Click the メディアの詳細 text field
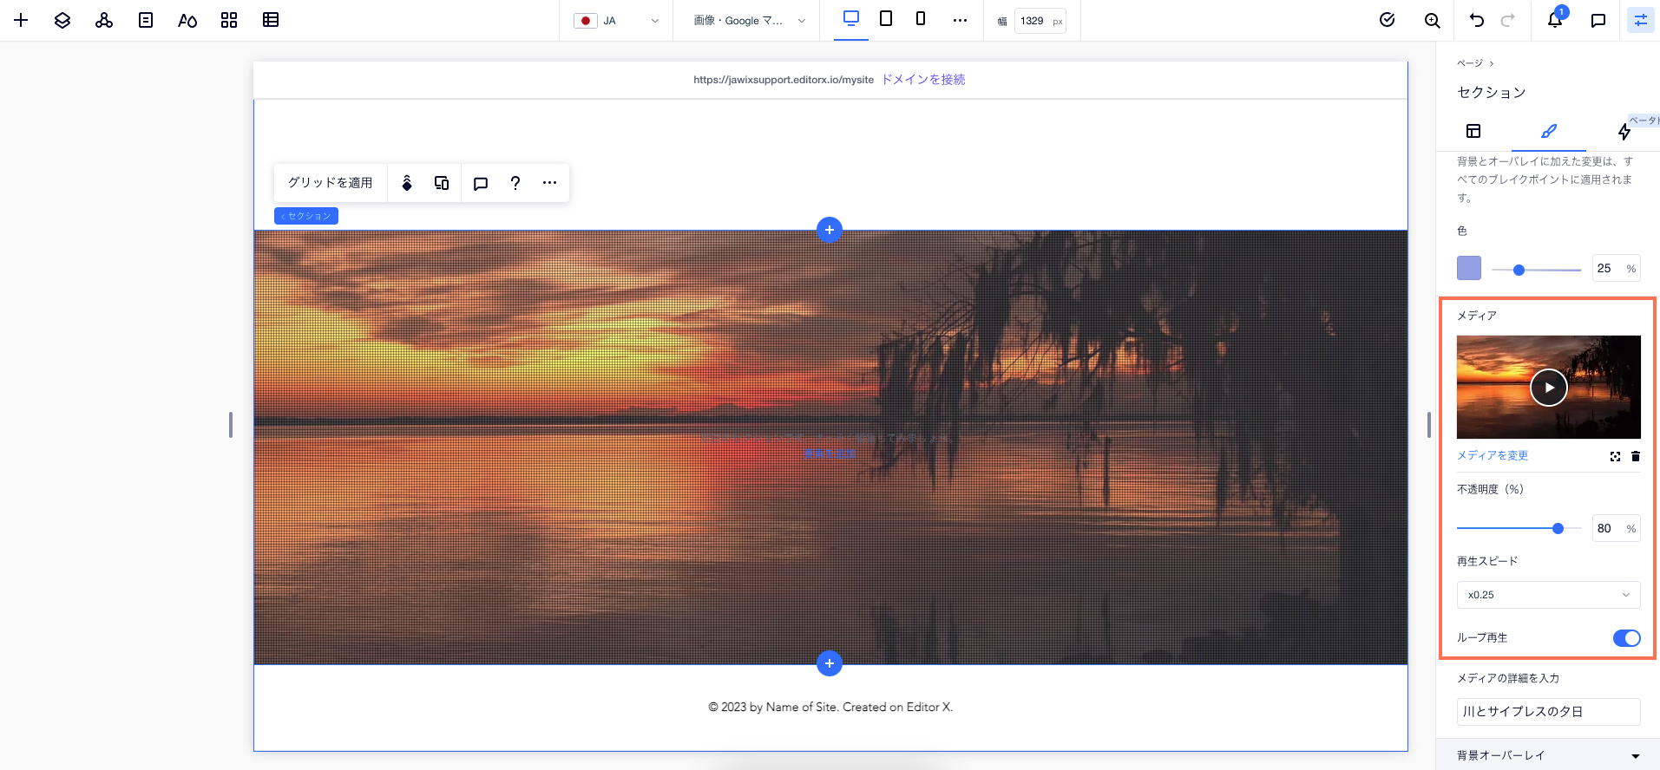Image resolution: width=1660 pixels, height=770 pixels. pyautogui.click(x=1549, y=711)
